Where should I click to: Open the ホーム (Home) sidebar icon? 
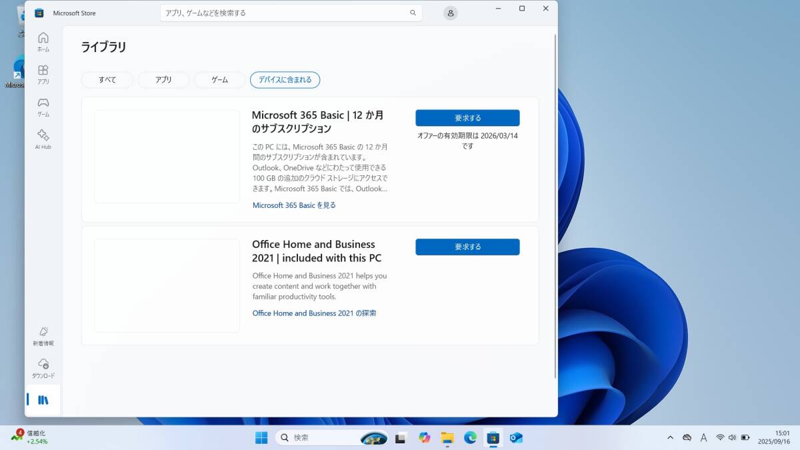click(43, 41)
